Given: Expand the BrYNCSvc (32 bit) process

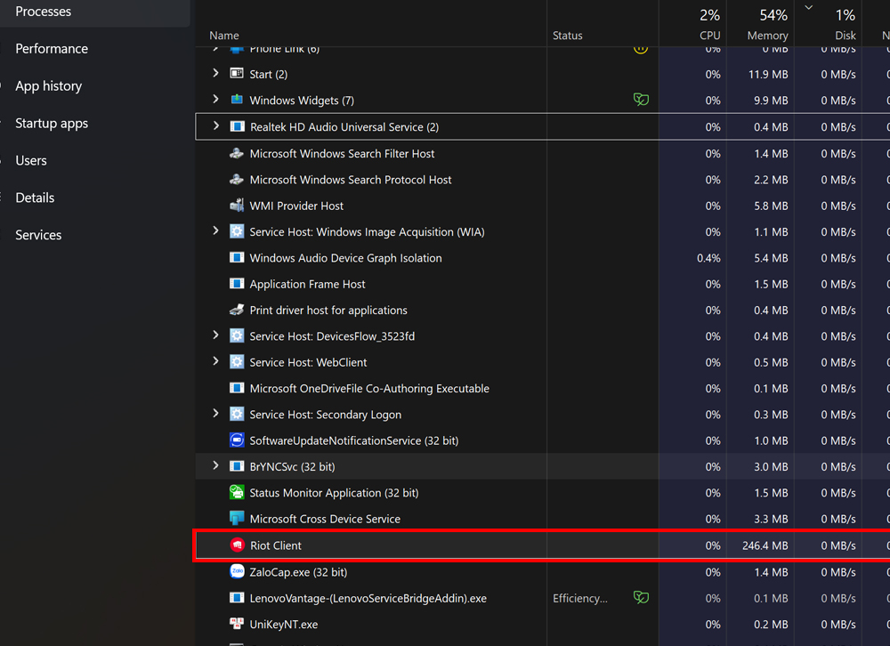Looking at the screenshot, I should (x=215, y=466).
